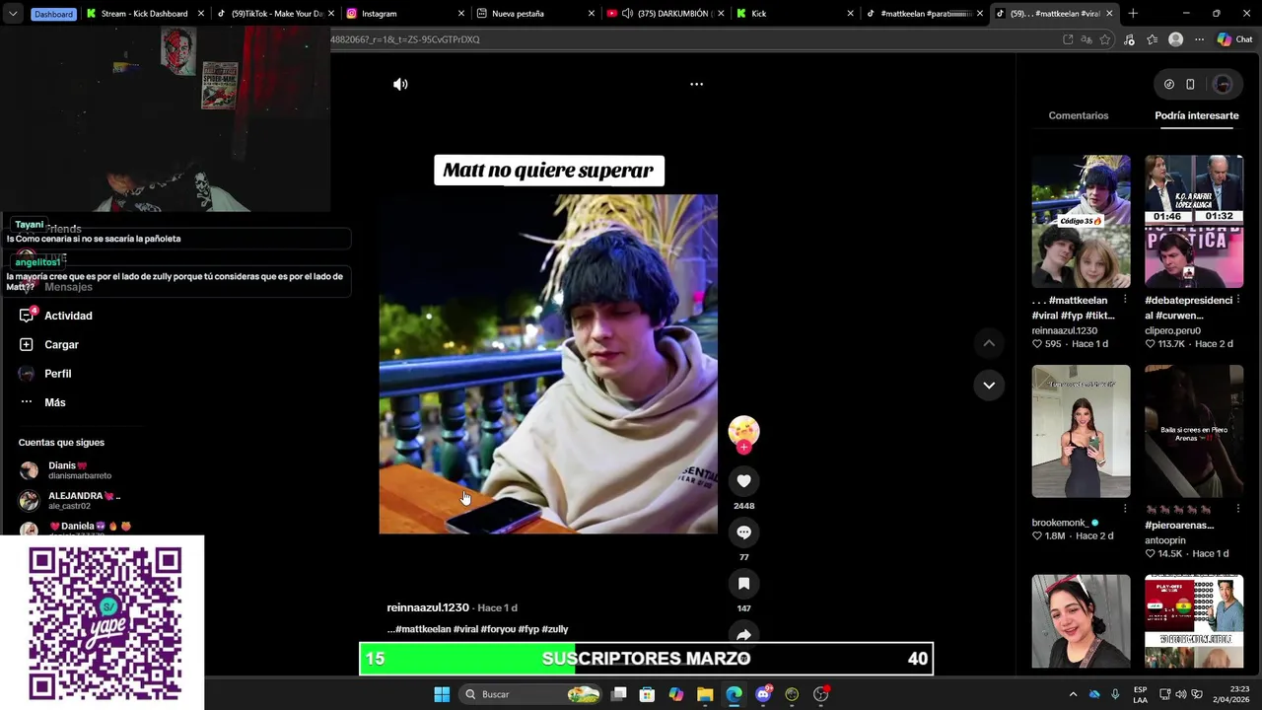
Task: Open the #mattkeelan hashtag in caption
Action: pyautogui.click(x=423, y=629)
